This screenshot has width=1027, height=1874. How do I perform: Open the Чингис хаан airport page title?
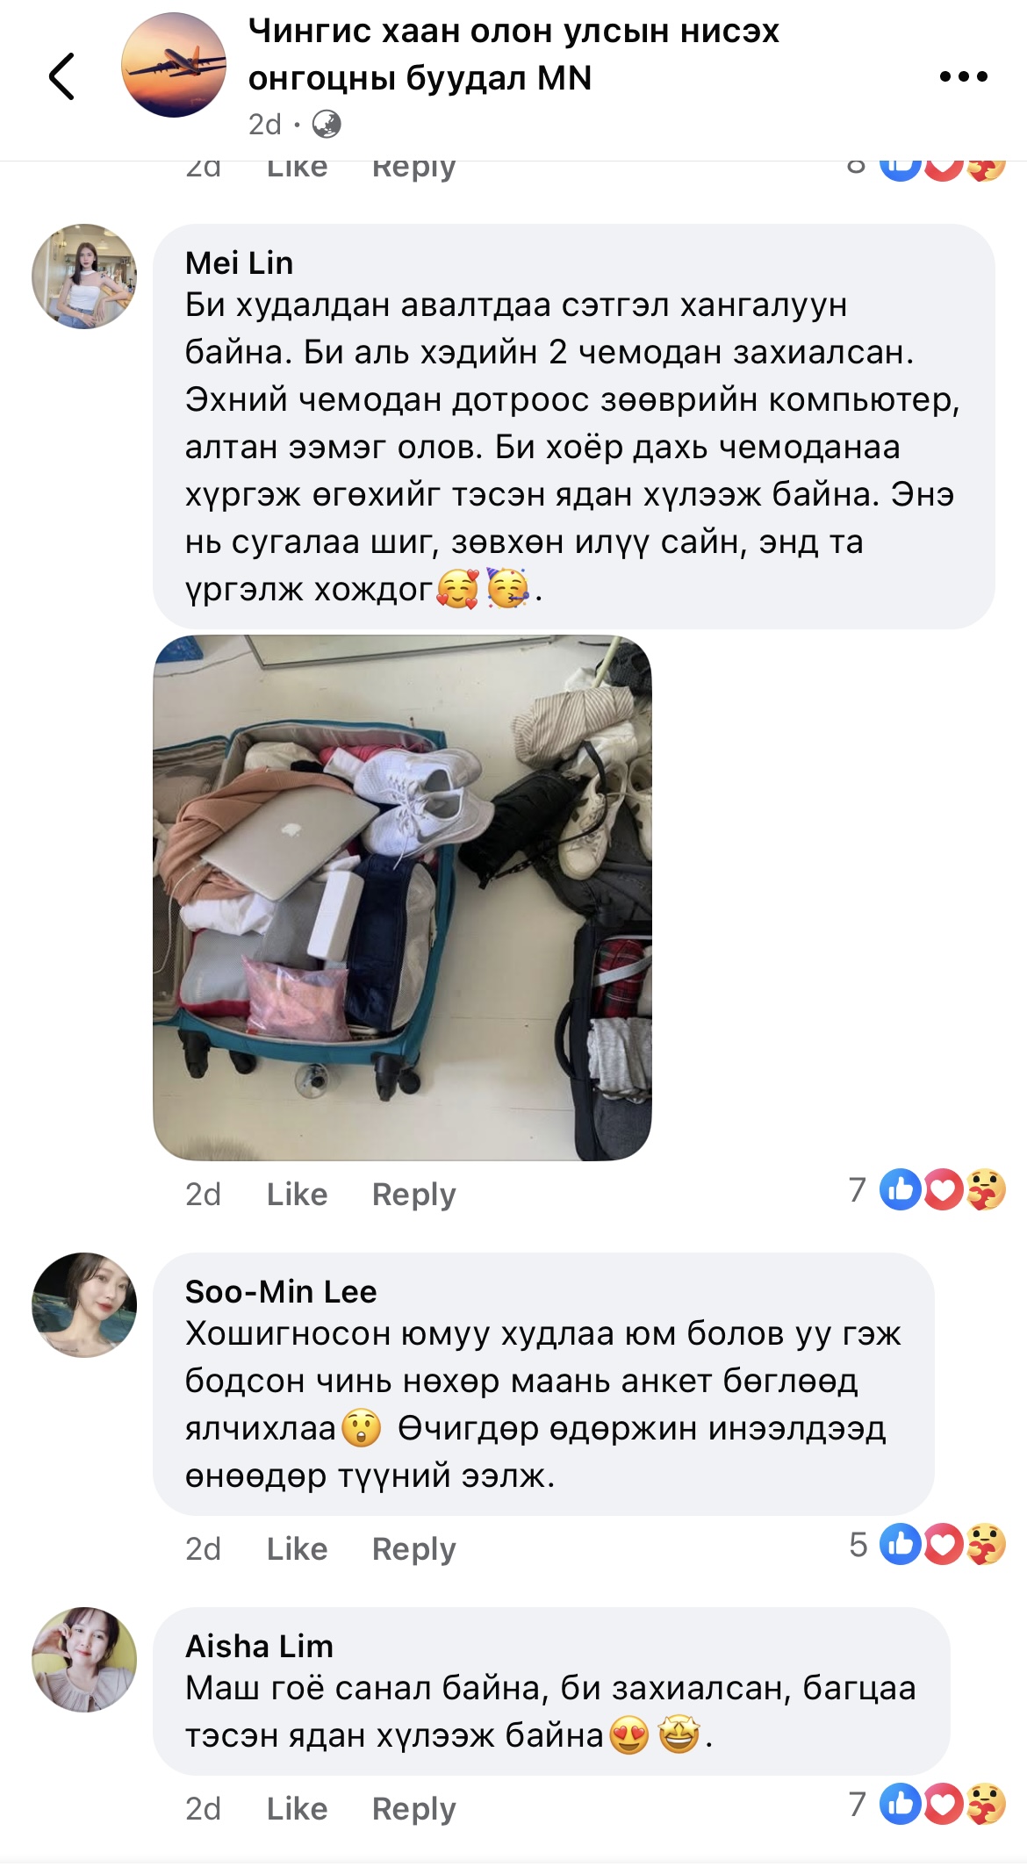tap(513, 54)
